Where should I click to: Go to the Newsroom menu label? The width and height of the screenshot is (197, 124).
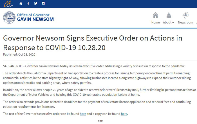pos(185,22)
